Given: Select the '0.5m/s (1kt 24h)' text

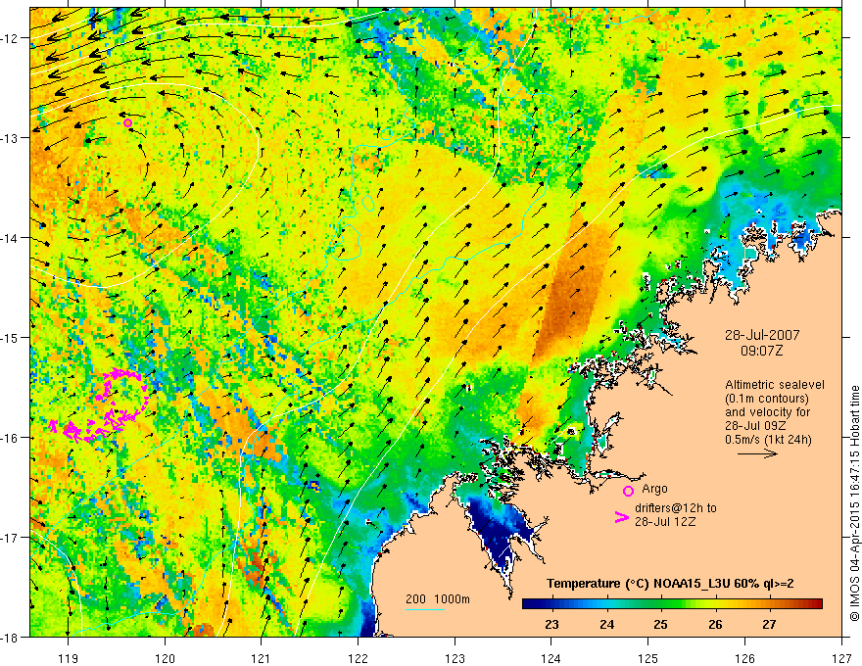Looking at the screenshot, I should pos(768,440).
